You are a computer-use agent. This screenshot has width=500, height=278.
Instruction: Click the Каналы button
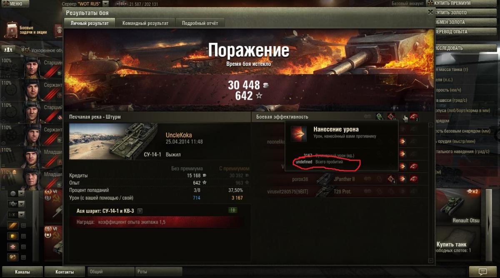pos(22,272)
